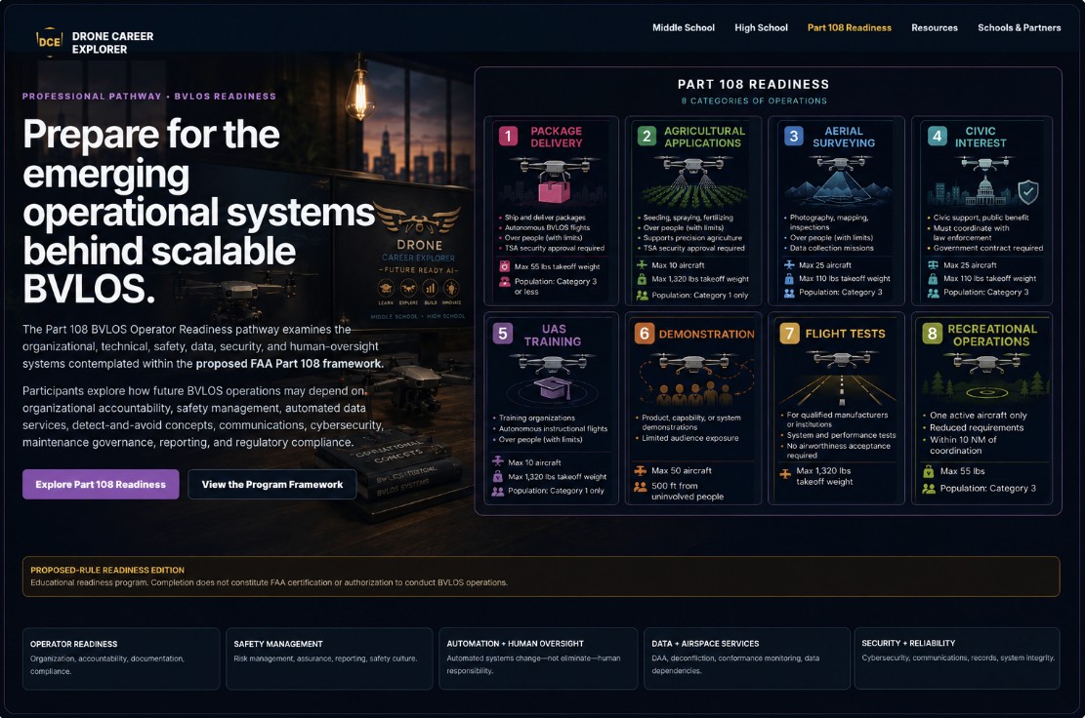The image size is (1085, 718).
Task: Click the people icon beside Category 1 only in Agricultural
Action: pyautogui.click(x=643, y=295)
